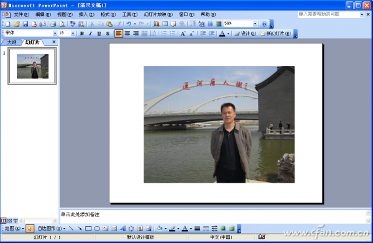Screen dimensions: 373x243
Task: Insert WordArt from drawing toolbar
Action: [122, 229]
